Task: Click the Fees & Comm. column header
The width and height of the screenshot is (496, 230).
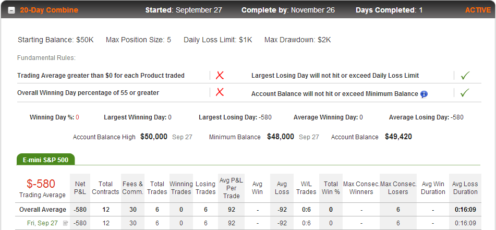Action: (133, 188)
